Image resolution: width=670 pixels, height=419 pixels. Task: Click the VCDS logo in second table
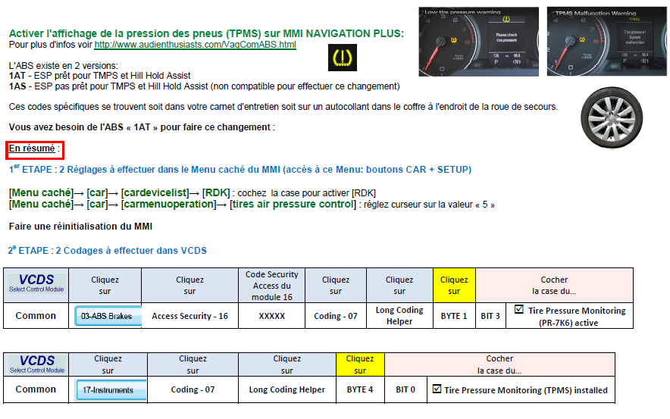tap(37, 364)
